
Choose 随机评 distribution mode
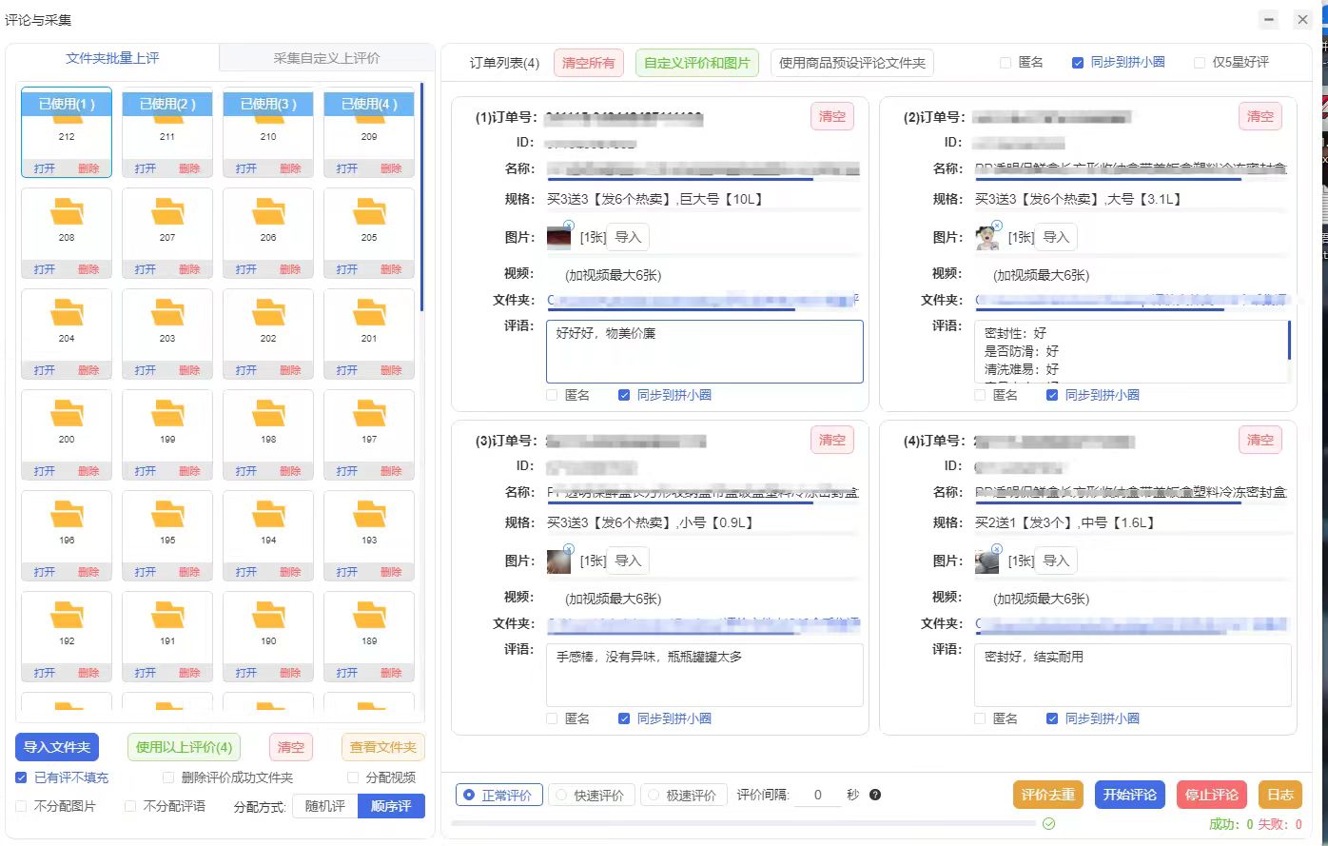pyautogui.click(x=325, y=806)
